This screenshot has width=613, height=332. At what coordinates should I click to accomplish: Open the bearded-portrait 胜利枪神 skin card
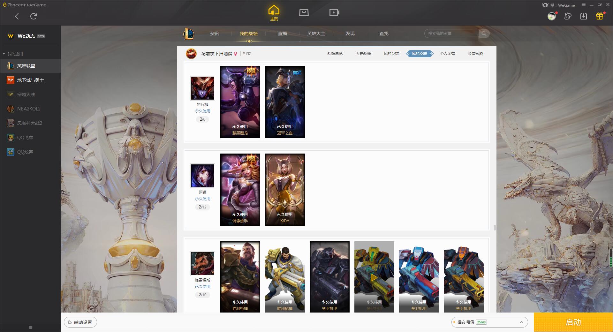coord(240,277)
